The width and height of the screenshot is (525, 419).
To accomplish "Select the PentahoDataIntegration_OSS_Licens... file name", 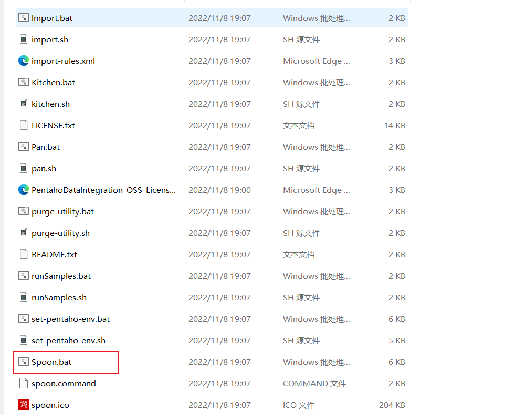I will coord(103,190).
